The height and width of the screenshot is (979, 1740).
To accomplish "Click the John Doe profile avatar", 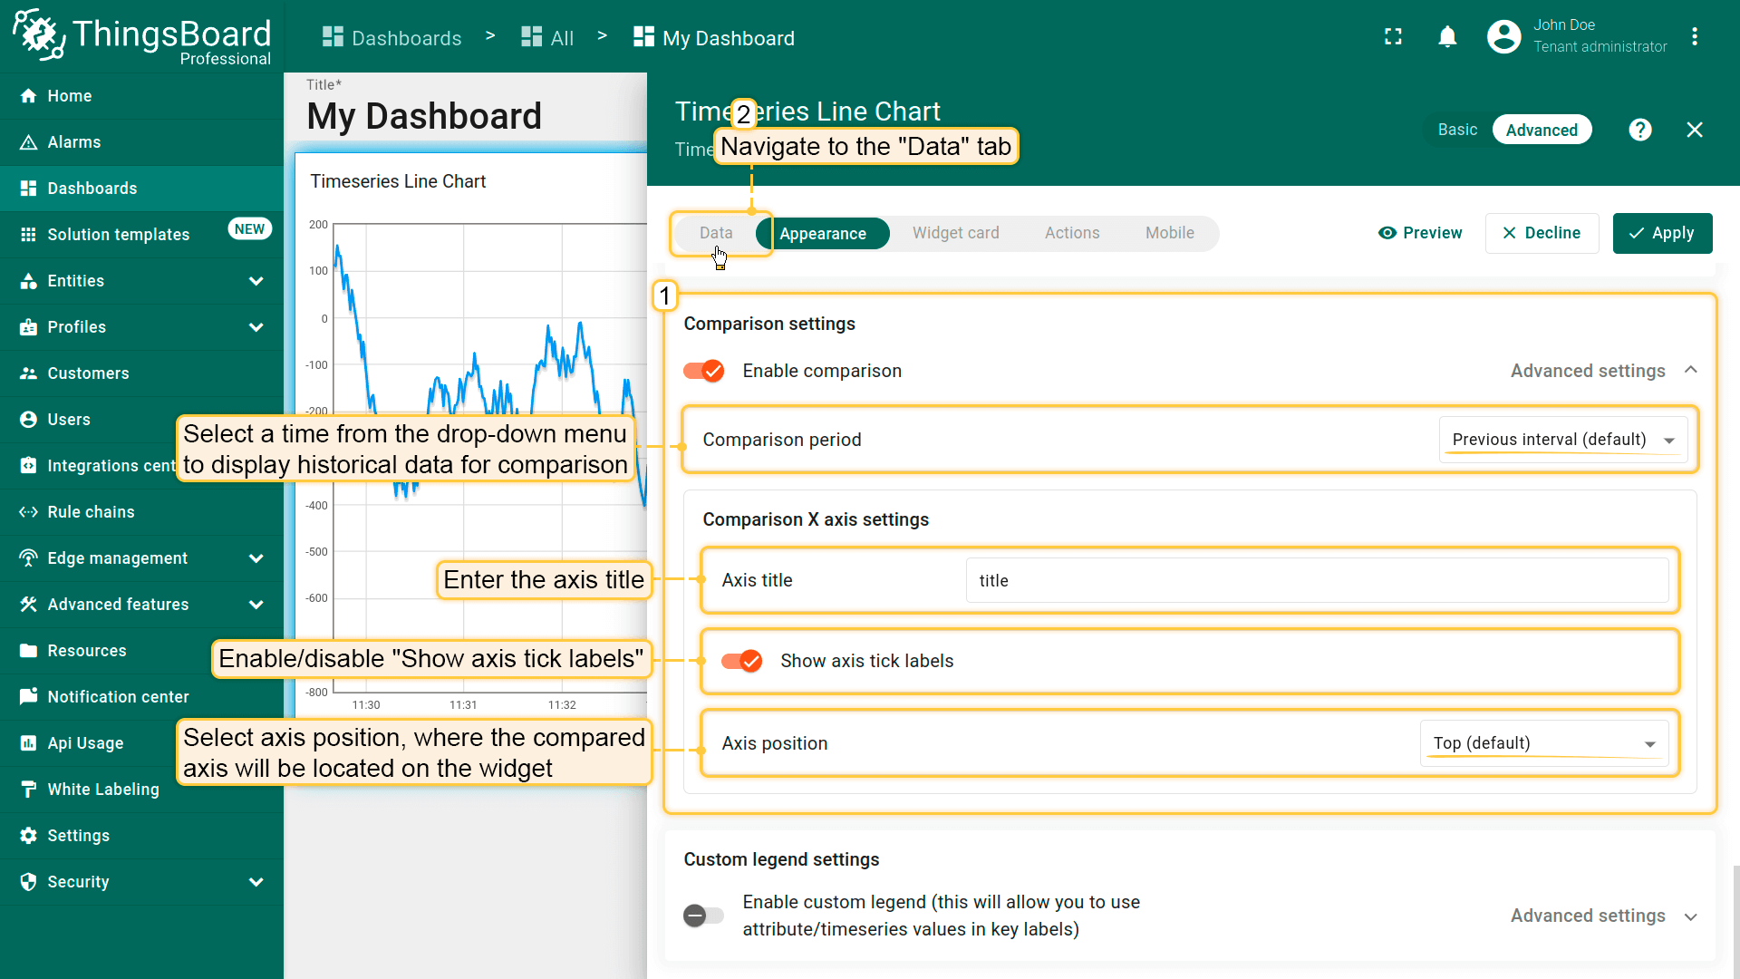I will pos(1503,37).
